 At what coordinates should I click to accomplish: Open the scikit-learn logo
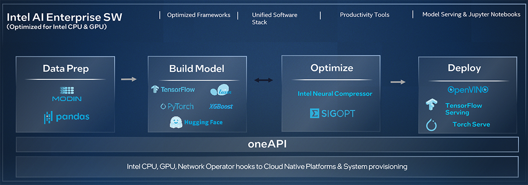221,90
